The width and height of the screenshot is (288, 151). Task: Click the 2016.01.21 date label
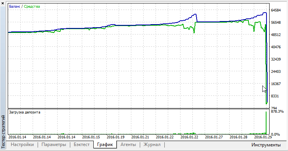point(140,137)
